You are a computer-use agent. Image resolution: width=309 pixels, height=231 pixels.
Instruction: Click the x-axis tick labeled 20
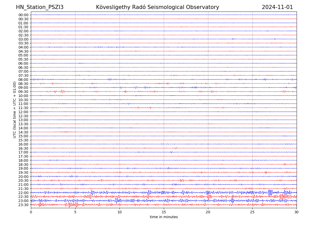coord(208,212)
